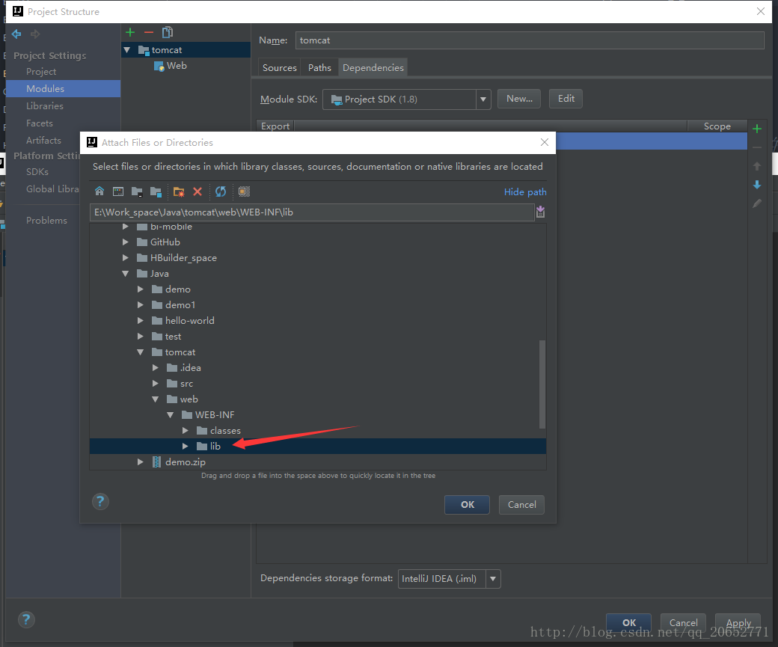Expand the HBuilder_space folder

[x=126, y=258]
